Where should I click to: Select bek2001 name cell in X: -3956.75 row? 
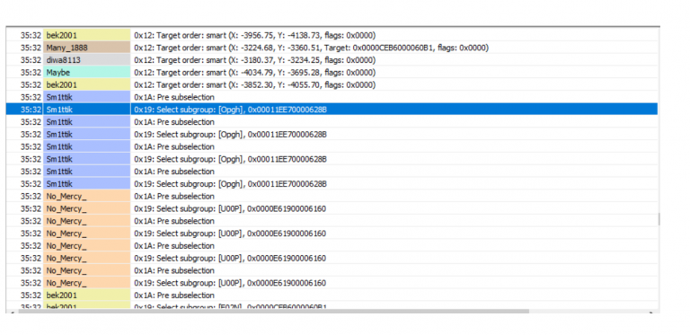(x=86, y=35)
